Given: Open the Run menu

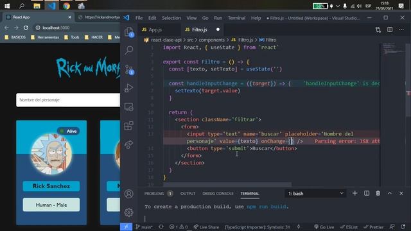Looking at the screenshot, I should 218,18.
